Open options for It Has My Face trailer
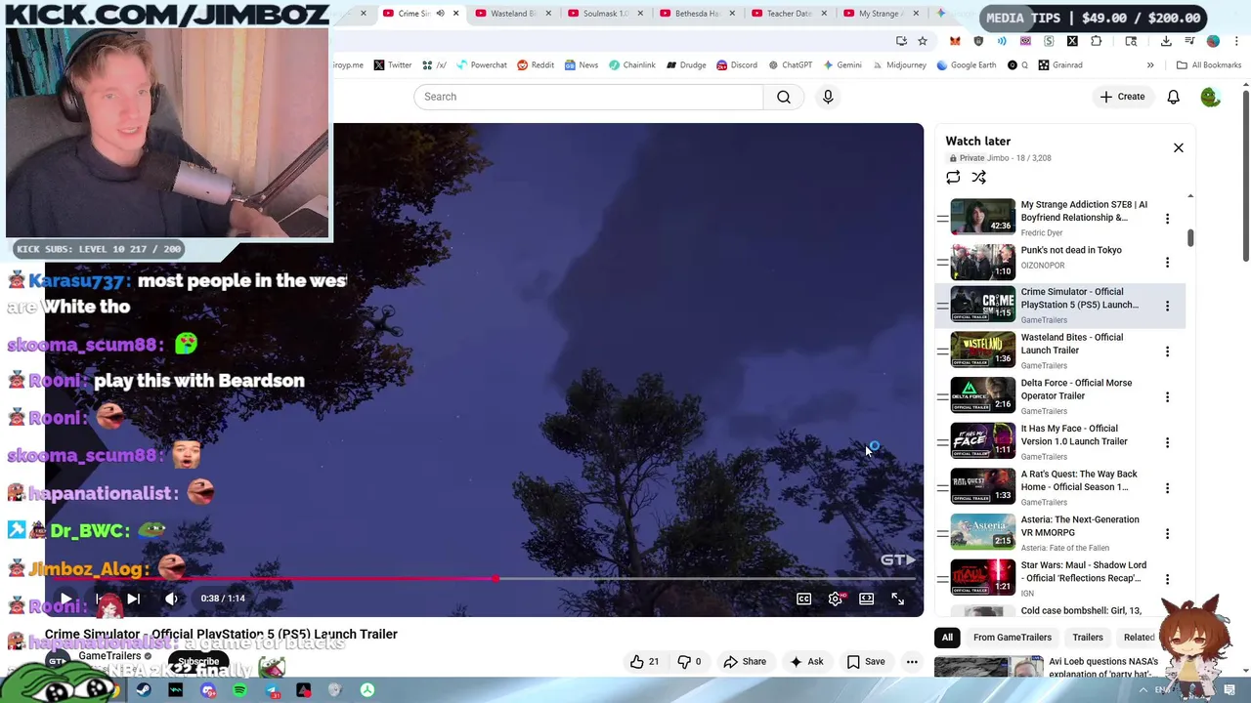Screen dimensions: 1251x703 1167,442
